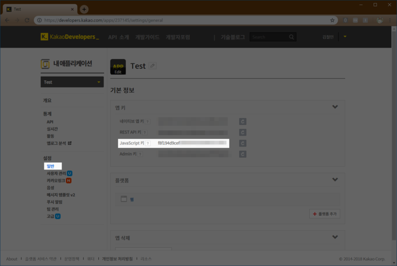Viewport: 397px width, 266px height.
Task: Click the site info icon in address bar
Action: 39,20
